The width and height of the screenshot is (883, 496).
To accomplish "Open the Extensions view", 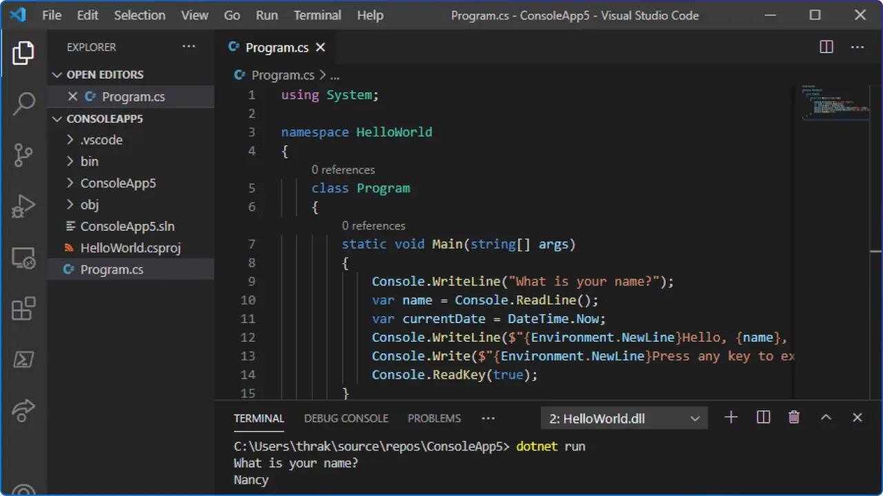I will [24, 309].
